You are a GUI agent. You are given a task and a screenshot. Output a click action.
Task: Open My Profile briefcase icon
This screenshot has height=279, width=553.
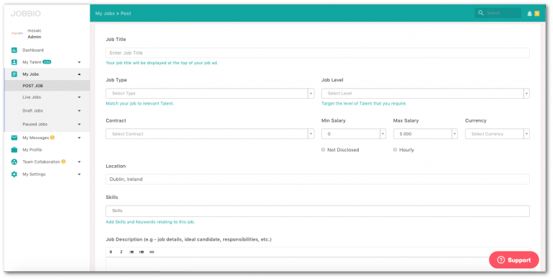(14, 150)
